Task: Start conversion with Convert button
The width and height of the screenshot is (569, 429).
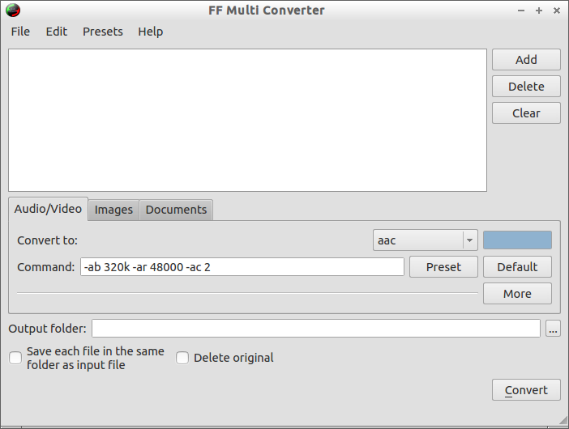Action: point(526,390)
